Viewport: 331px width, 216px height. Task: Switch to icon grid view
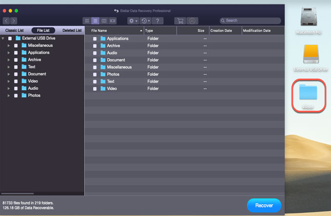pyautogui.click(x=87, y=21)
